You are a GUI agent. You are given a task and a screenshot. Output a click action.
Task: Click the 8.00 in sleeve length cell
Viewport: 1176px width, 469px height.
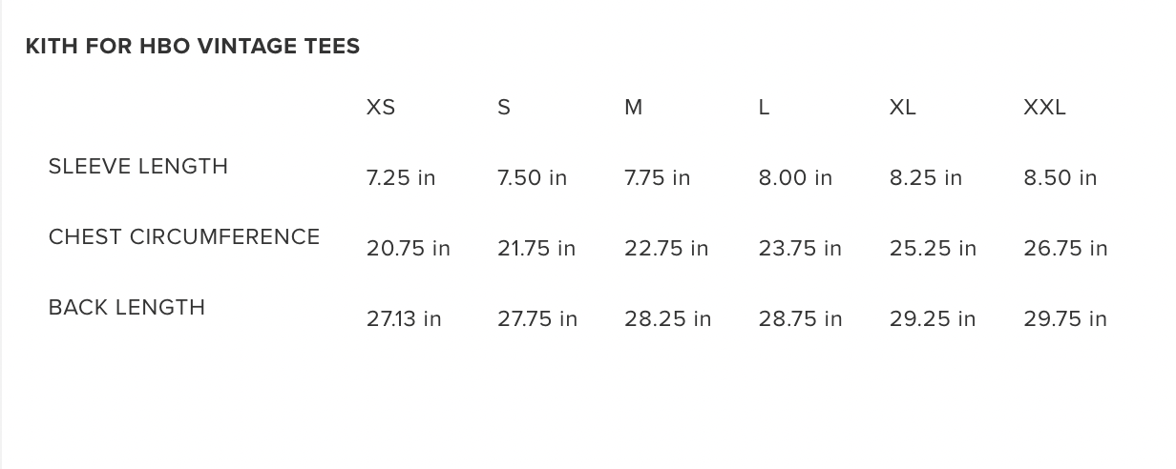pos(796,178)
